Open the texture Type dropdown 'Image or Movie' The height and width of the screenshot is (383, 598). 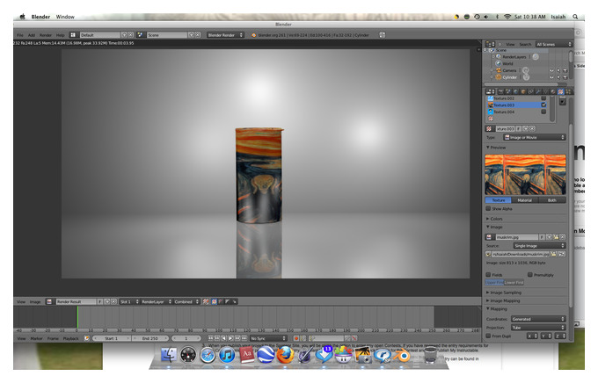point(535,137)
